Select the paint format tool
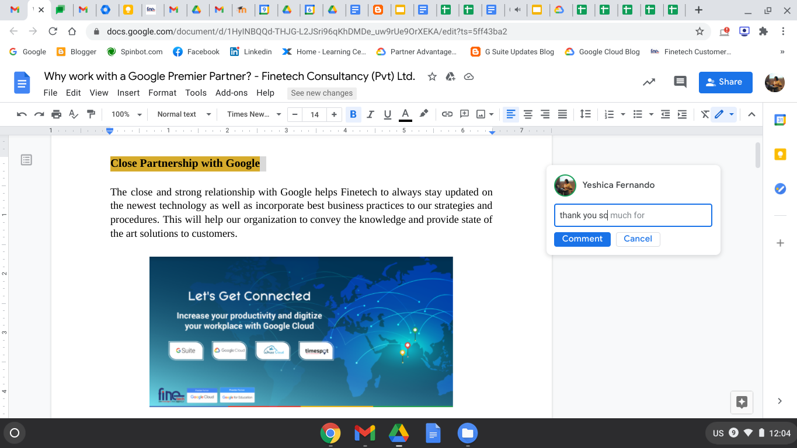Screen dimensions: 797x448 click(91, 114)
